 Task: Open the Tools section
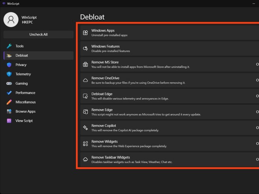tap(38, 46)
